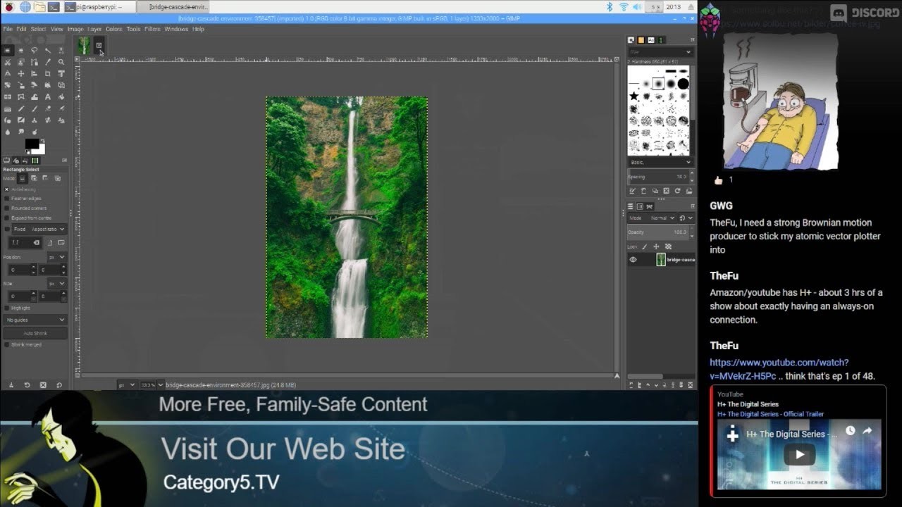Click the thumbs up reaction in Discord
The image size is (902, 507).
pos(724,180)
